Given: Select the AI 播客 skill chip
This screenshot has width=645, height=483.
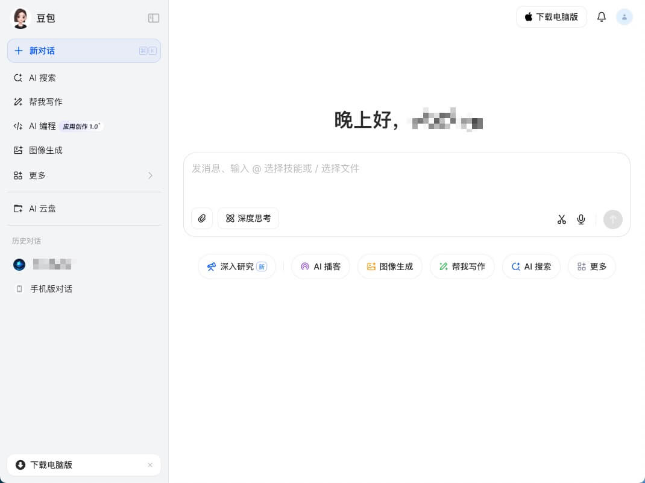Looking at the screenshot, I should pyautogui.click(x=321, y=267).
